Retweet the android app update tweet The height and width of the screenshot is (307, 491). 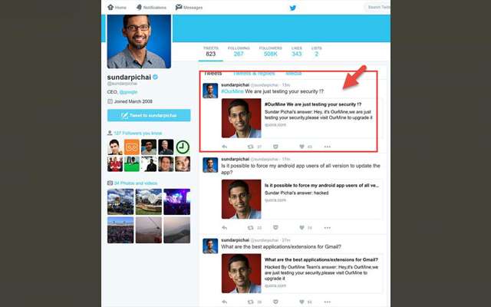coord(249,227)
